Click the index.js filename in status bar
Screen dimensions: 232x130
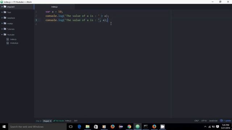68,121
